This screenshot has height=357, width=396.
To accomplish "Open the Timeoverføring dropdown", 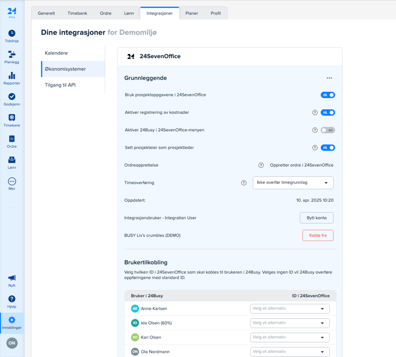I will (293, 183).
